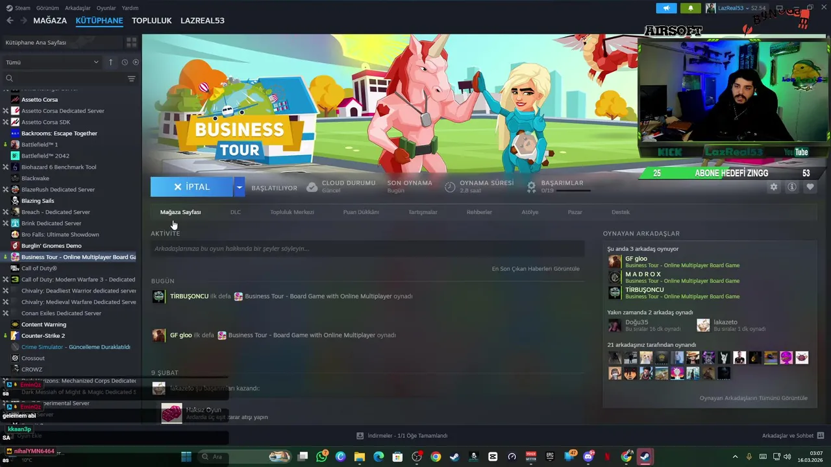Switch library to grid view icon

click(132, 42)
